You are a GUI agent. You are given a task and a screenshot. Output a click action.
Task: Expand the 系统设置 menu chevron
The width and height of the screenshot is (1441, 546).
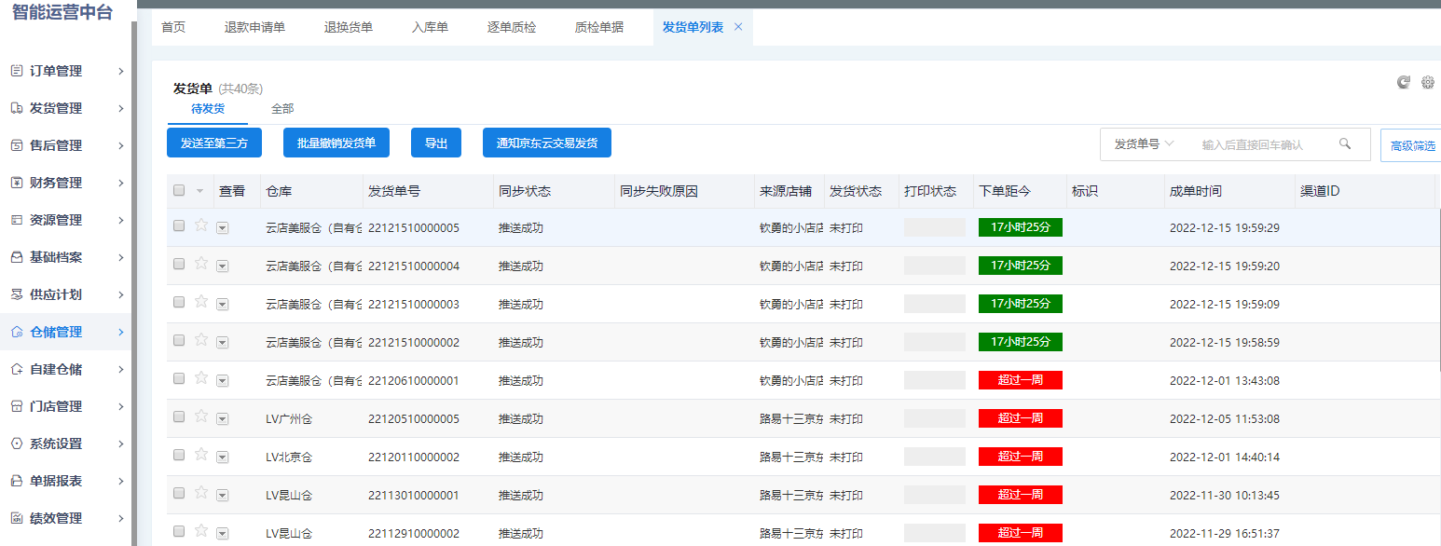(x=121, y=444)
